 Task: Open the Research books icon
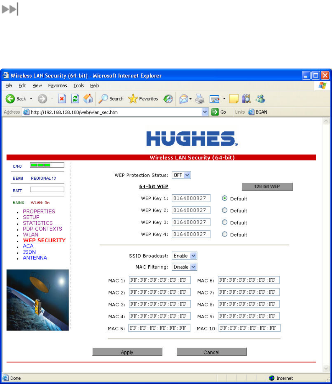click(x=247, y=99)
